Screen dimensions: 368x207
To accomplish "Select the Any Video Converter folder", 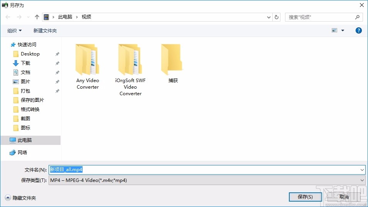I will click(x=88, y=67).
